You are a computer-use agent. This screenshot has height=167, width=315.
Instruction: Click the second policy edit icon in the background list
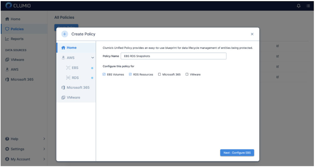[278, 56]
